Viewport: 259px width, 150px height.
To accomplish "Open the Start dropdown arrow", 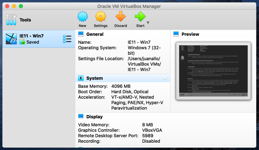I will click(x=148, y=23).
